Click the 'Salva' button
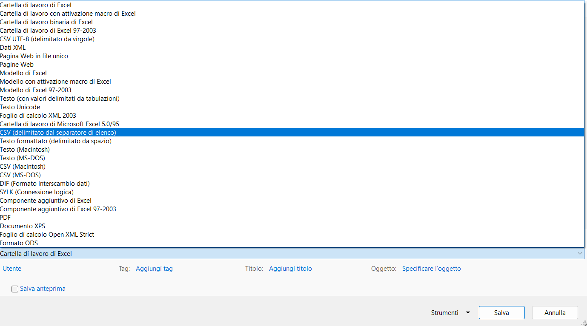Viewport: 587px width, 326px height. point(501,313)
